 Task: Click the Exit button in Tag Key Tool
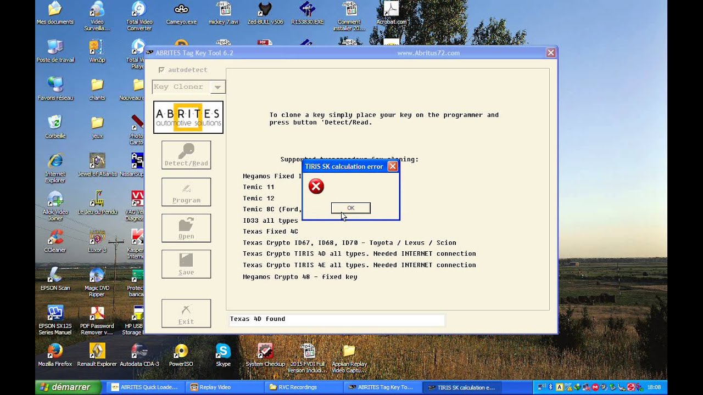[186, 313]
